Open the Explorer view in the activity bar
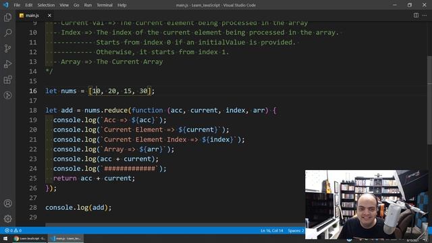 pos(7,18)
